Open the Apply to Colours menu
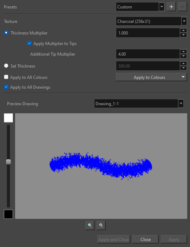Viewport: 190px width, 247px height. coord(151,77)
